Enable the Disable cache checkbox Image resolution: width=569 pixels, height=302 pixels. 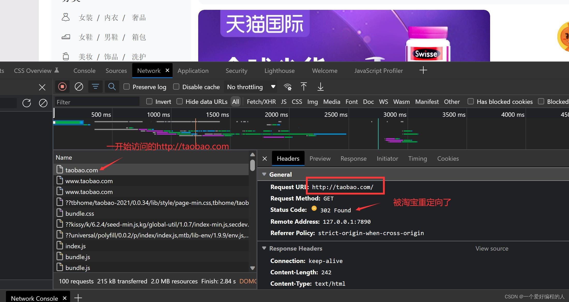(x=176, y=87)
